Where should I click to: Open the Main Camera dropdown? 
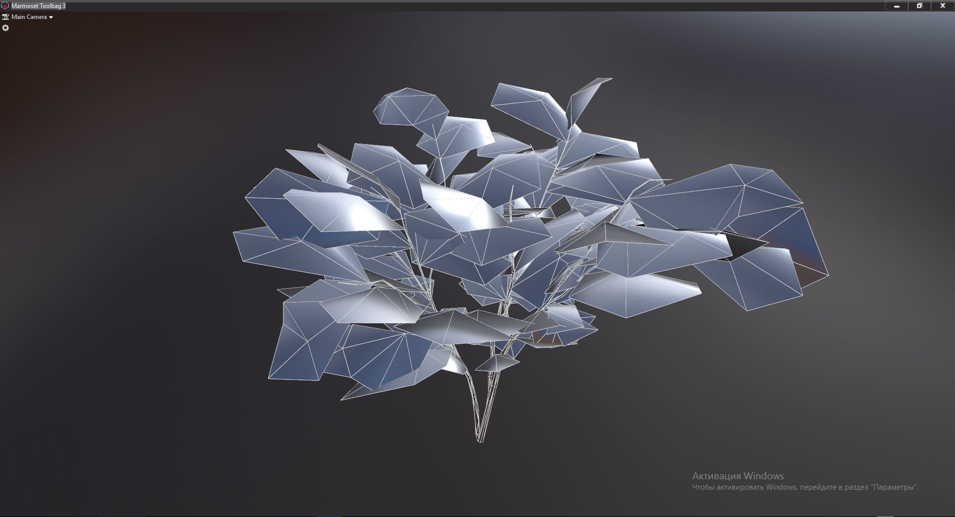click(32, 17)
